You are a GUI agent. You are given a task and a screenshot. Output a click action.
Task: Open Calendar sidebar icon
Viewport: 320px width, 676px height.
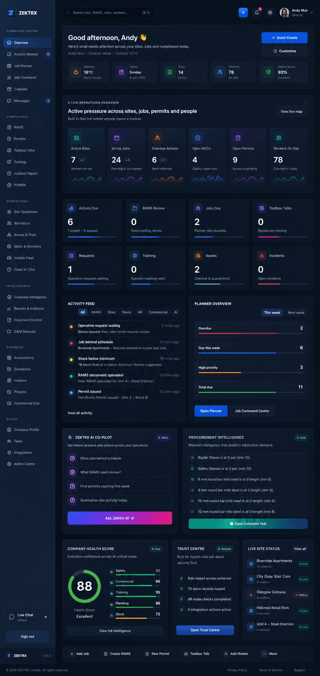[9, 89]
